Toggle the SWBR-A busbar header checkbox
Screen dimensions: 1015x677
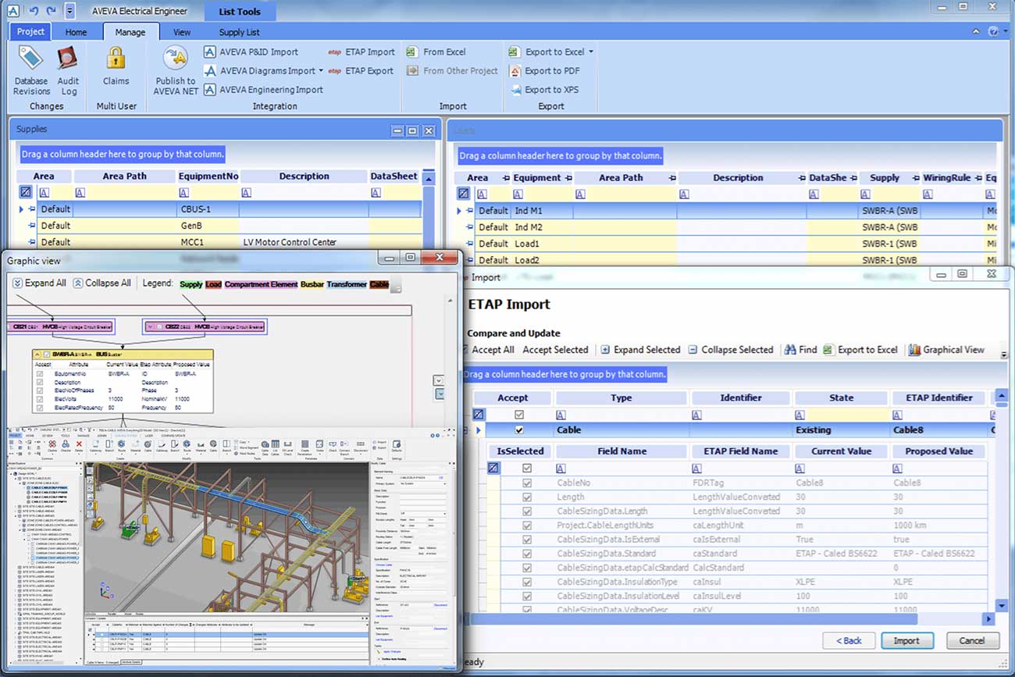click(x=47, y=355)
